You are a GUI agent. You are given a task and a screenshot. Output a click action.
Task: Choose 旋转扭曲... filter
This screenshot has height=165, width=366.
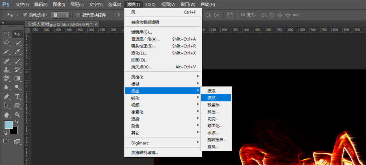coord(216,140)
